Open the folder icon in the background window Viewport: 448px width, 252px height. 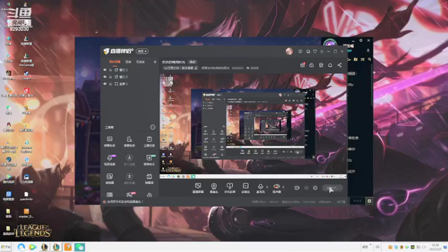tap(356, 59)
